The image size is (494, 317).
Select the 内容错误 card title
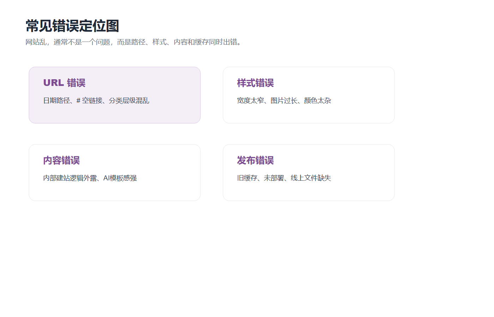tap(61, 160)
